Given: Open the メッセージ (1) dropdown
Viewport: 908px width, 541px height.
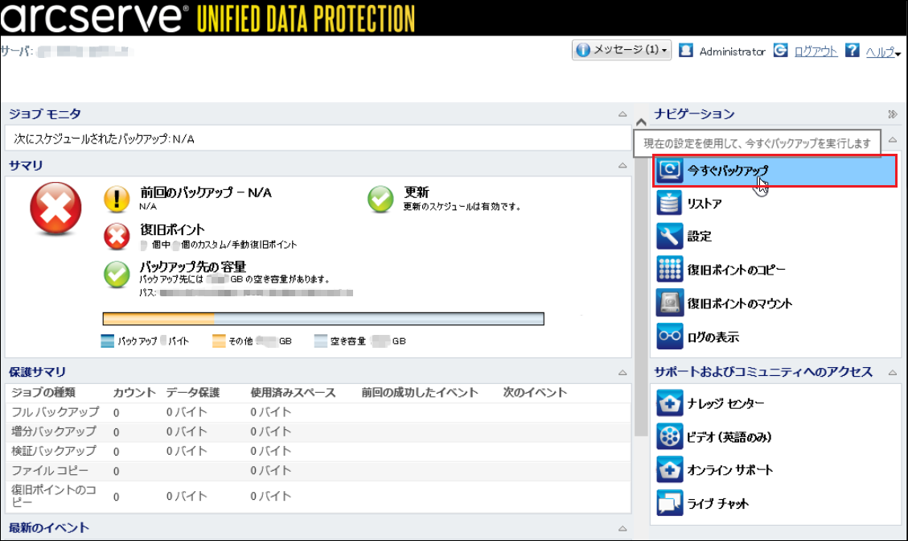Looking at the screenshot, I should pyautogui.click(x=622, y=50).
